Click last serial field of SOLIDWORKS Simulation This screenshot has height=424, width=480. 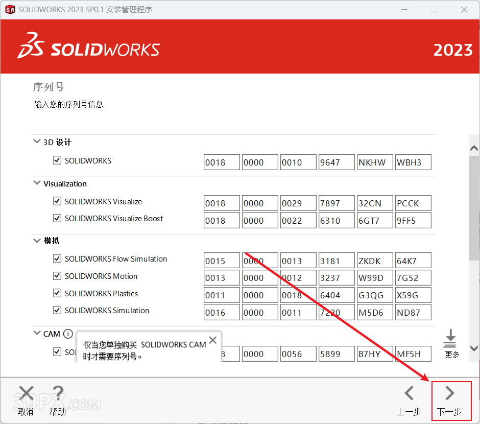(413, 313)
